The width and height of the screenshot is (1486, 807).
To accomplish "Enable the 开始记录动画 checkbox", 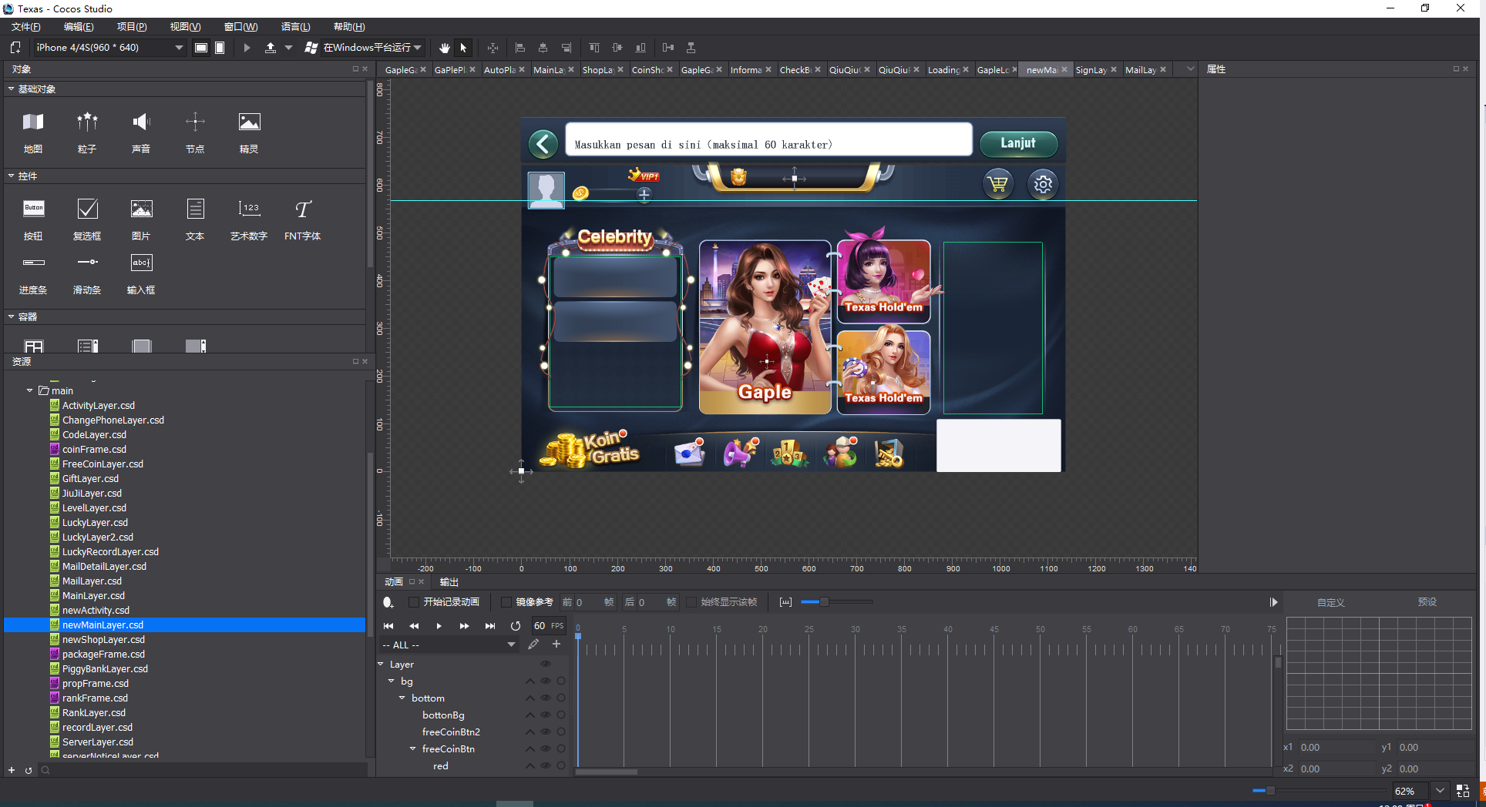I will coord(414,602).
